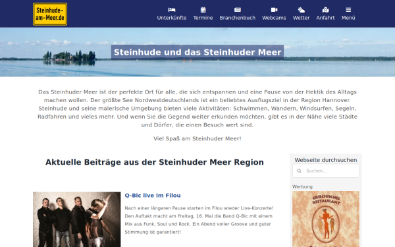Click the Q-Bic band photo thumbnail
Screen dimensions: 395x247
[x=76, y=219]
